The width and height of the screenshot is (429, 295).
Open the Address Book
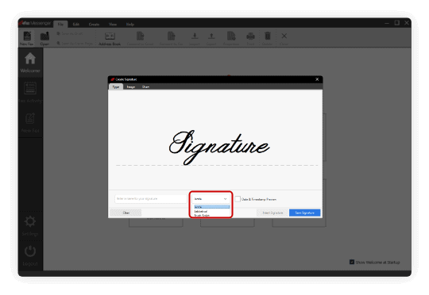(110, 39)
